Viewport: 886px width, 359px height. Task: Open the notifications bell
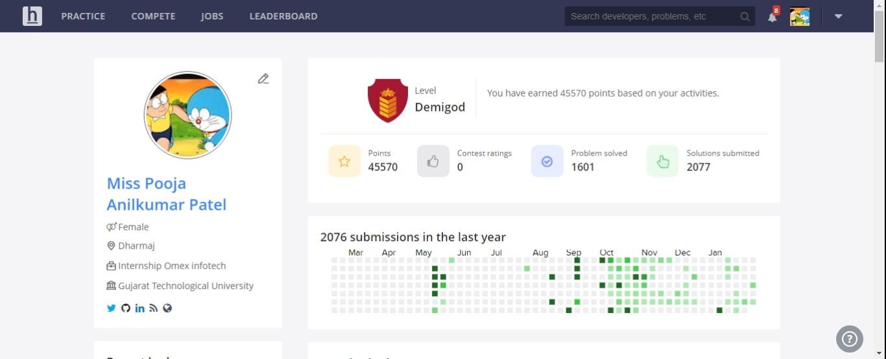[x=772, y=17]
